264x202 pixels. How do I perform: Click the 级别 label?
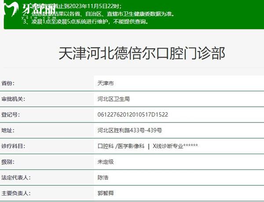[8, 162]
